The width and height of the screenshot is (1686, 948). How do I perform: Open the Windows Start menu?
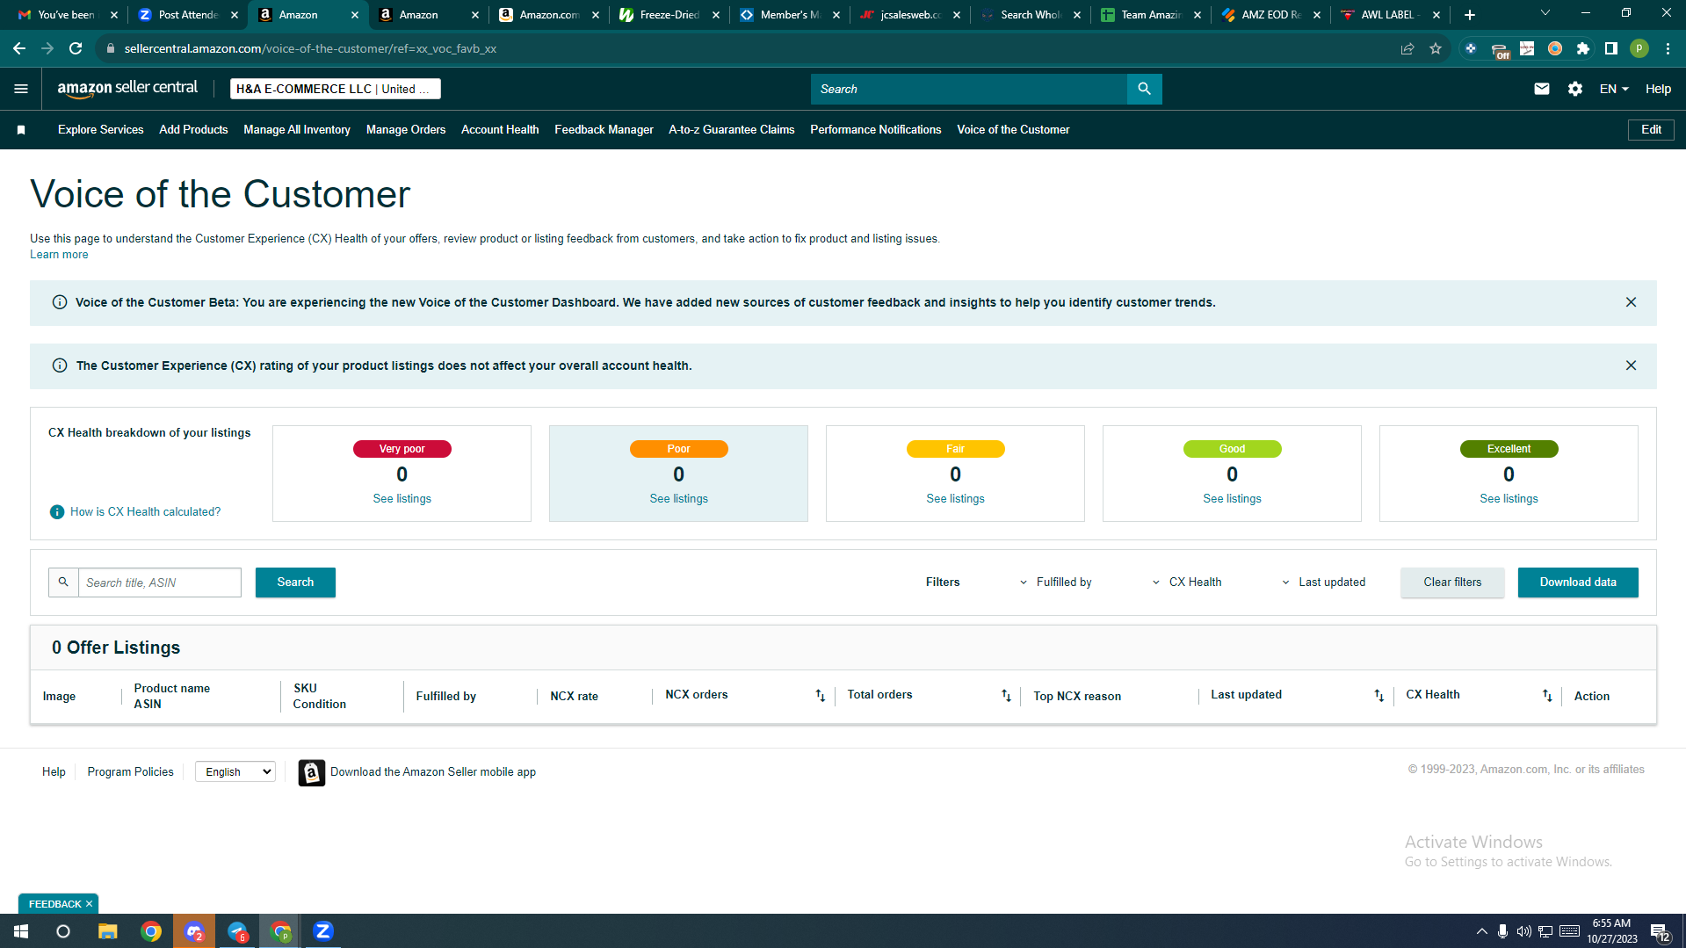coord(21,931)
